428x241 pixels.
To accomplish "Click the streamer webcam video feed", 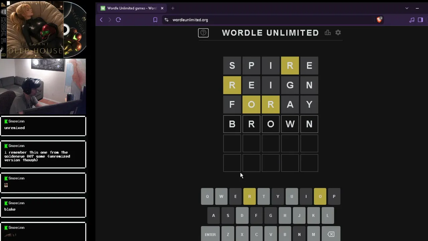I will click(x=43, y=87).
